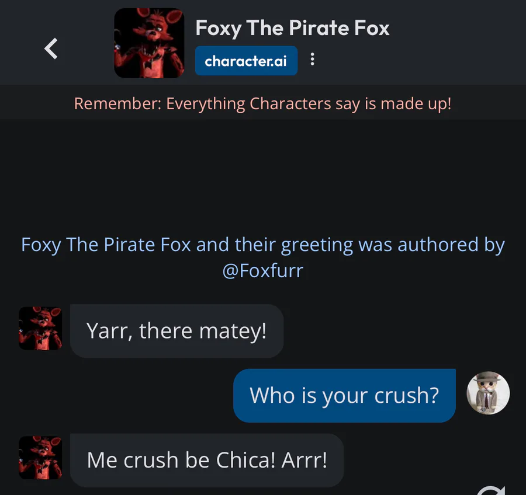The height and width of the screenshot is (495, 526).
Task: Open the three-dot options menu in header
Action: [312, 60]
